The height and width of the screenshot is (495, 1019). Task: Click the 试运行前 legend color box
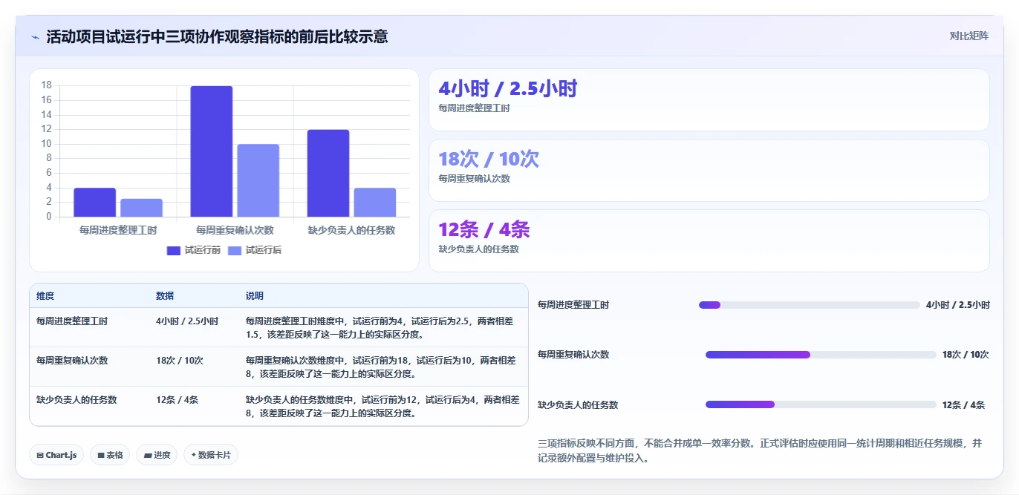[174, 250]
